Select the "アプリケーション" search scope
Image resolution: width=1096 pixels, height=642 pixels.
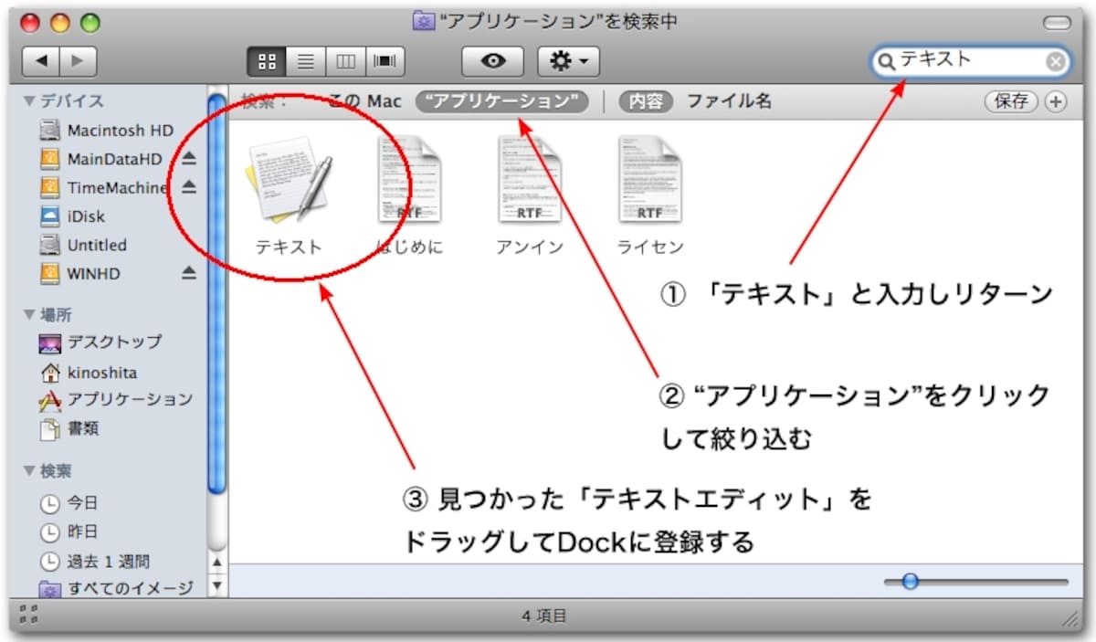point(502,101)
